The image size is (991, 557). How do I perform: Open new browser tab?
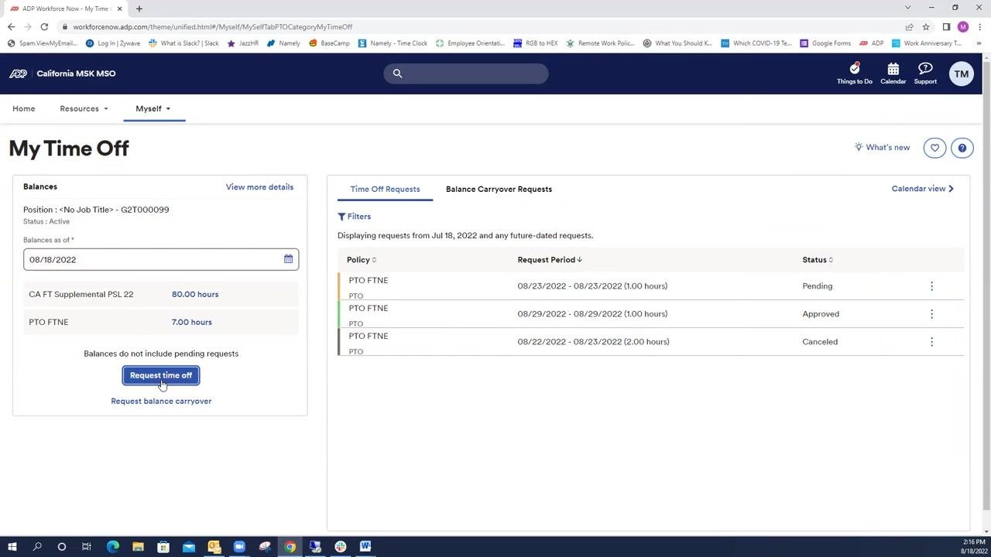click(x=139, y=9)
